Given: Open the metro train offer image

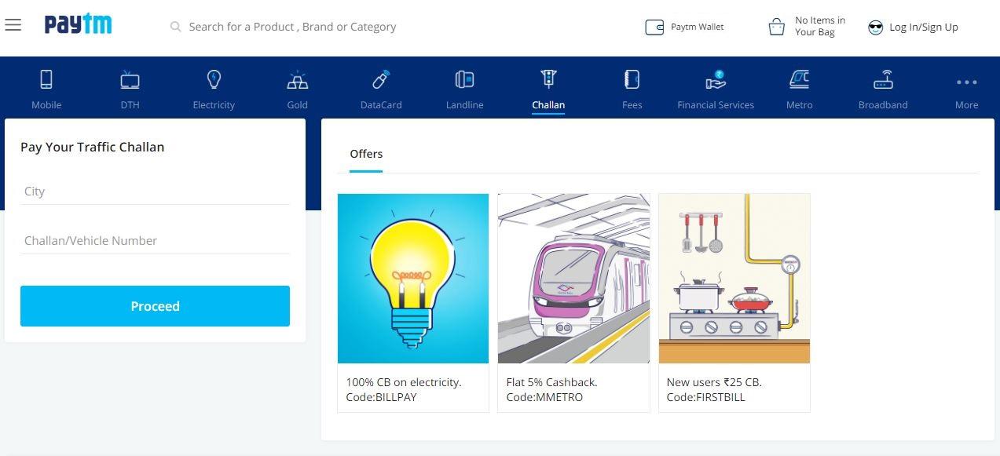Looking at the screenshot, I should coord(573,279).
